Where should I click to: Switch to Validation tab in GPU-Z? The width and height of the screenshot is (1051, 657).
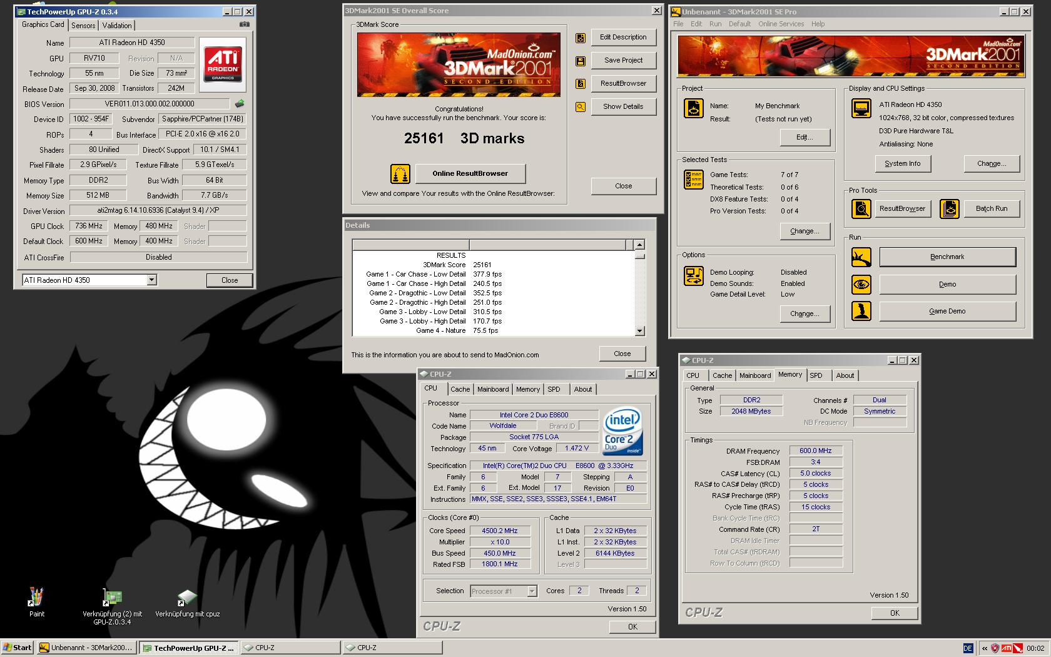coord(117,26)
